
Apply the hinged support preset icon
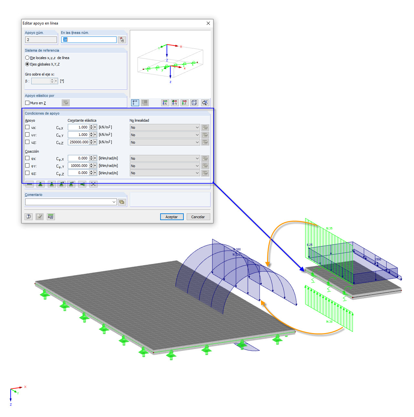pyautogui.click(x=40, y=184)
